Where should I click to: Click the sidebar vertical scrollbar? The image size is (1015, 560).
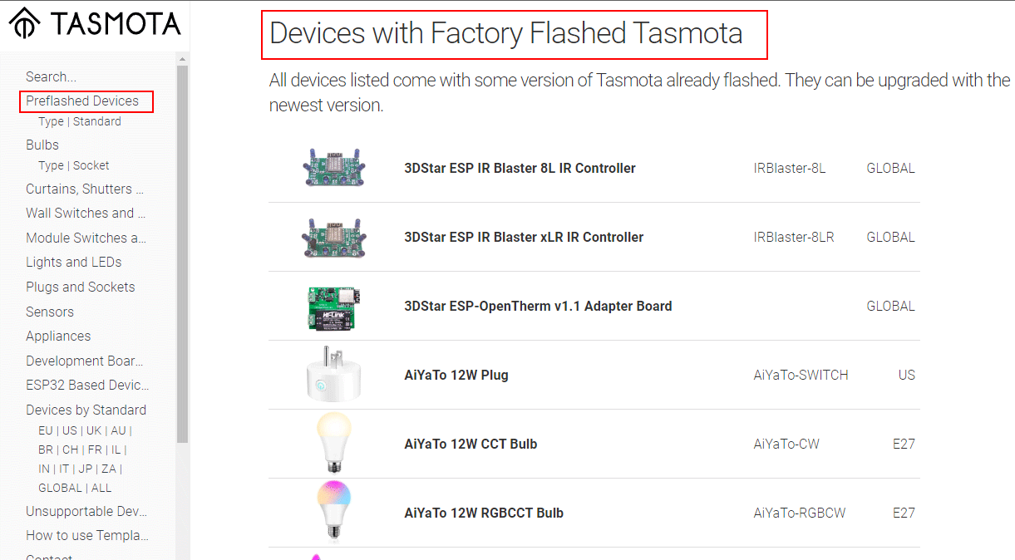pos(183,249)
